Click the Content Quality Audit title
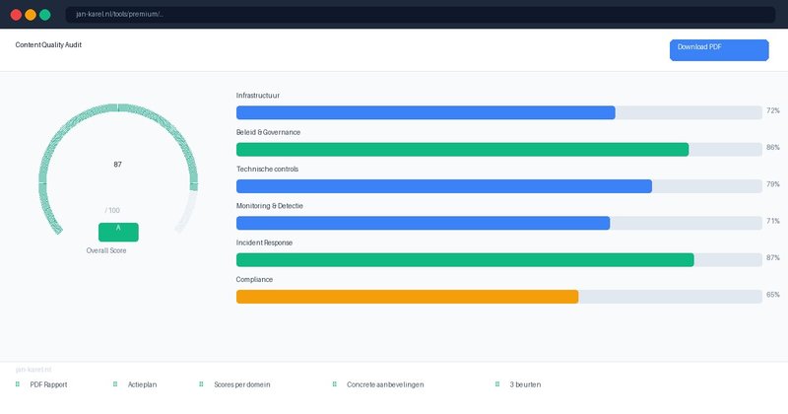This screenshot has width=788, height=414. point(48,45)
